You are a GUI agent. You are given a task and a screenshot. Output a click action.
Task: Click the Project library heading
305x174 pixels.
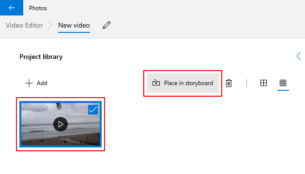[41, 57]
